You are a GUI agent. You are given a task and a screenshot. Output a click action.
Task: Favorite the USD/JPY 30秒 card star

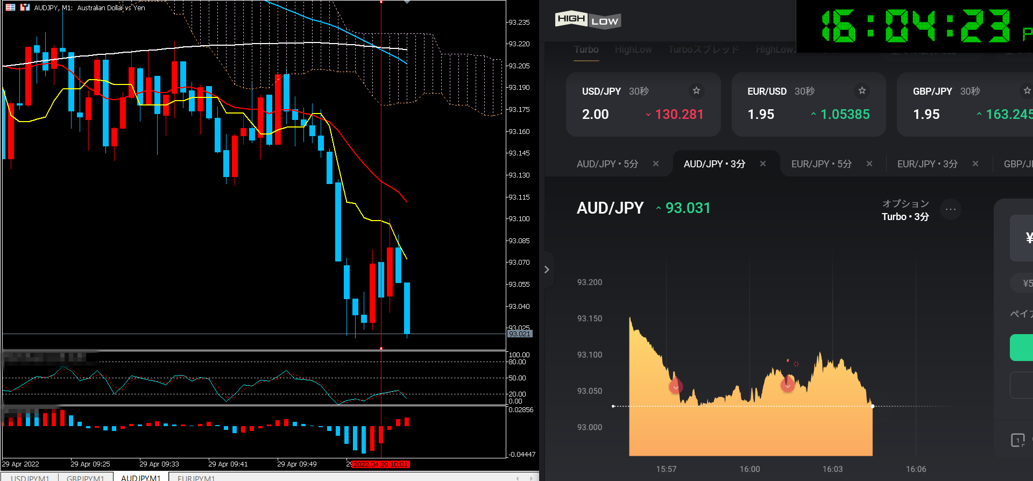[x=696, y=90]
